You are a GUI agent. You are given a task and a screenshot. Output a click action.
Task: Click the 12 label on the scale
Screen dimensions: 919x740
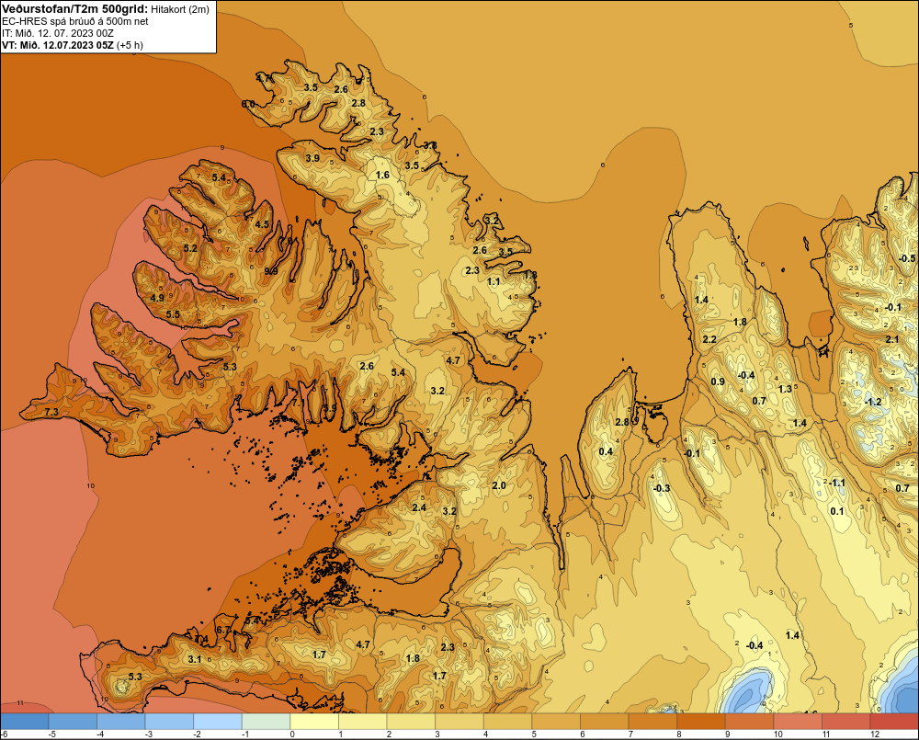[875, 734]
